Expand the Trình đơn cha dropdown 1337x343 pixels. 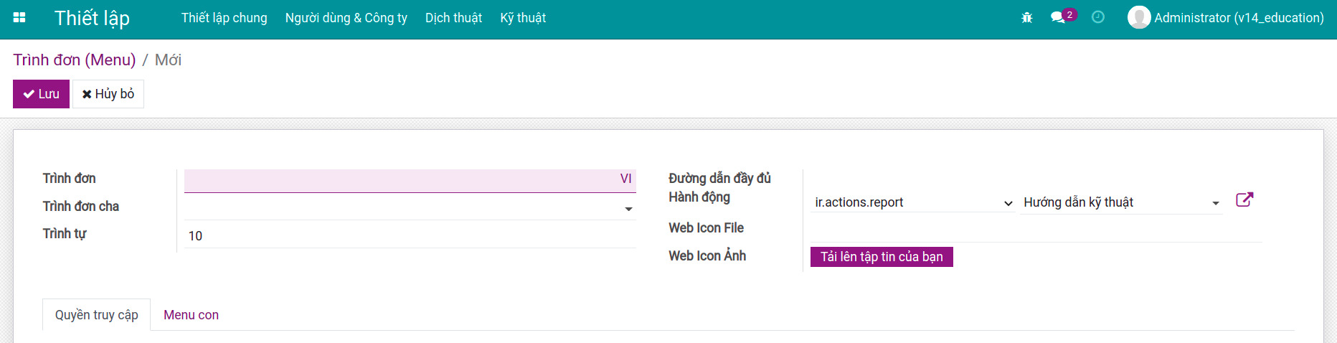628,209
